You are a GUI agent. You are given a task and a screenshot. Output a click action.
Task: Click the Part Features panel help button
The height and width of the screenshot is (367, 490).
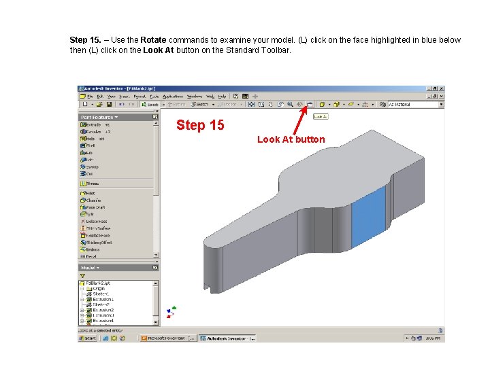pos(155,117)
